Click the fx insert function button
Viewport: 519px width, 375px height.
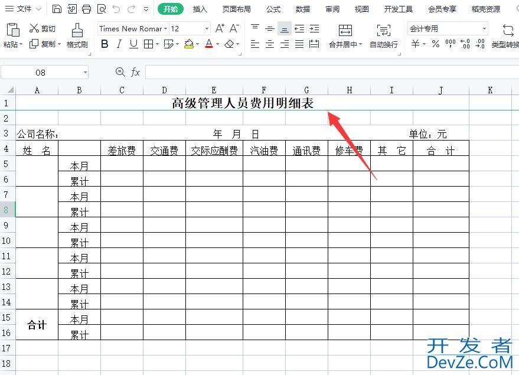click(x=135, y=72)
